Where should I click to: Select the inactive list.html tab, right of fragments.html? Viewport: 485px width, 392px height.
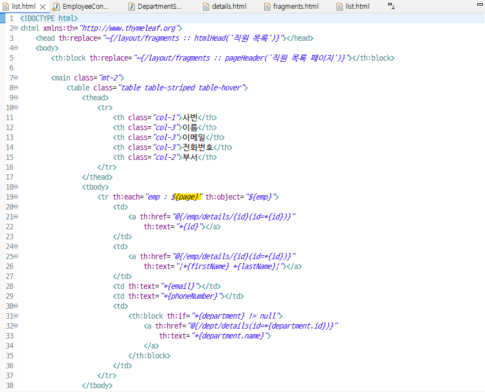[353, 7]
